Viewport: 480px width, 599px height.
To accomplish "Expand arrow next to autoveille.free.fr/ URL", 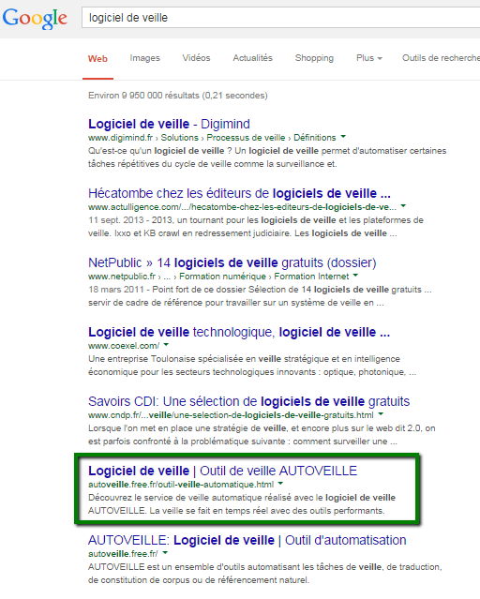I will (x=165, y=553).
